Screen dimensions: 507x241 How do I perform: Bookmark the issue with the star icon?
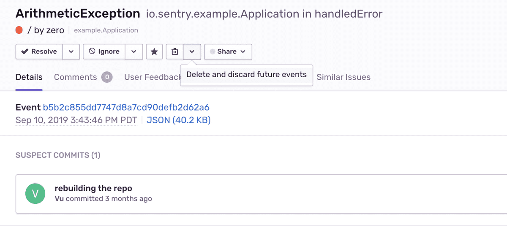point(154,51)
